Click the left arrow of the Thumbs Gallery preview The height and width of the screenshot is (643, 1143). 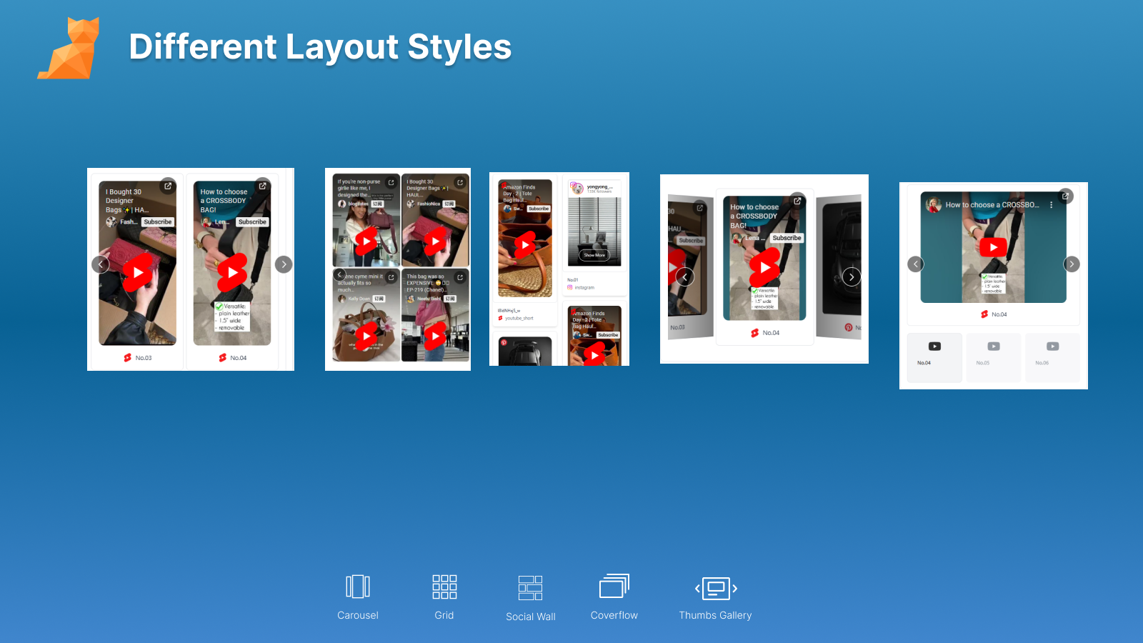[x=916, y=264]
